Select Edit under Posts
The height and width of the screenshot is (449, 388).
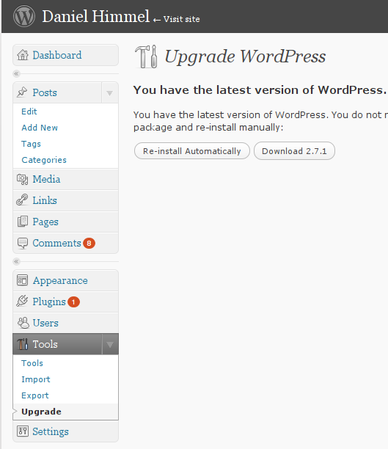[x=29, y=112]
